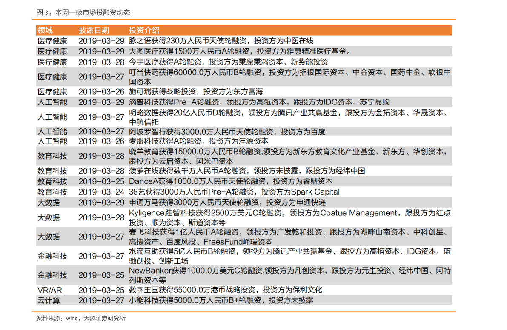Viewport: 507px width, 330px height.
Task: Click the 菠萝在线 A轮融资 entry
Action: pyautogui.click(x=247, y=171)
